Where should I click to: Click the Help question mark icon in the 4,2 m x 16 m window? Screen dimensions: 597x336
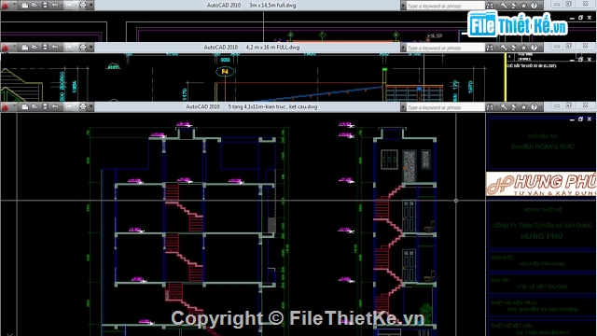point(534,48)
